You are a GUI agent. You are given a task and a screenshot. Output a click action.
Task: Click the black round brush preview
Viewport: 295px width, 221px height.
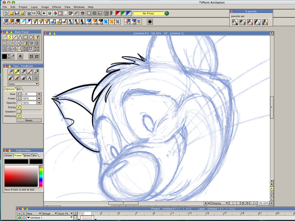(150, 22)
